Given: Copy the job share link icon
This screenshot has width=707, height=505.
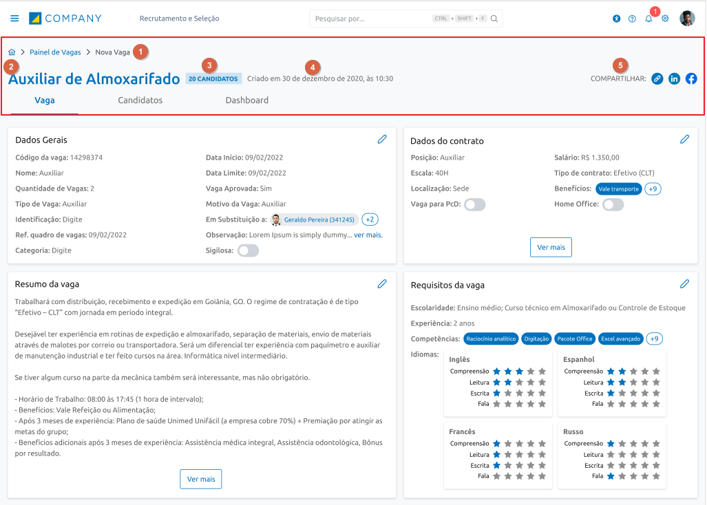Looking at the screenshot, I should [x=657, y=78].
